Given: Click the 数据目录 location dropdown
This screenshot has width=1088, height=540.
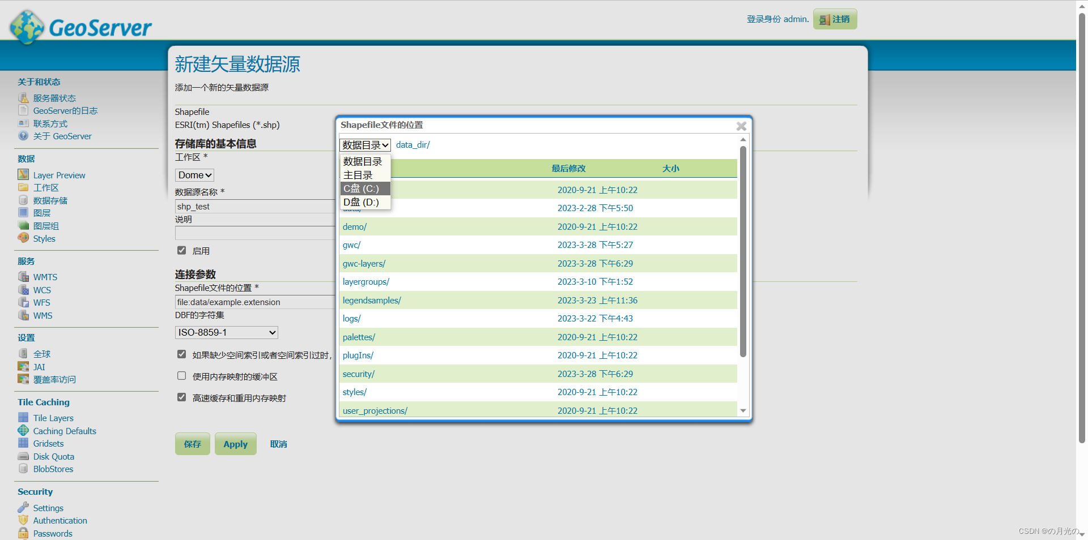Looking at the screenshot, I should pyautogui.click(x=365, y=145).
